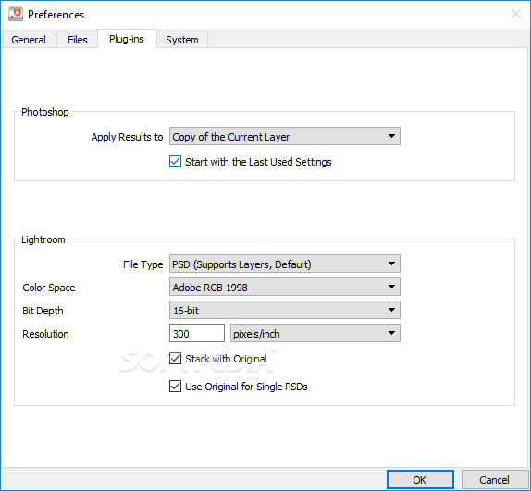Screen dimensions: 531x491
Task: Click the Cancel button
Action: click(494, 480)
